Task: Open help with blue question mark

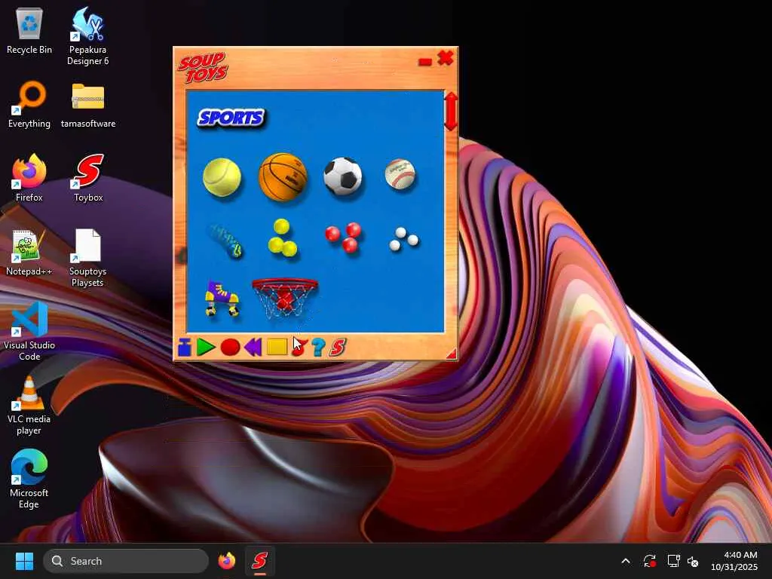Action: [319, 347]
